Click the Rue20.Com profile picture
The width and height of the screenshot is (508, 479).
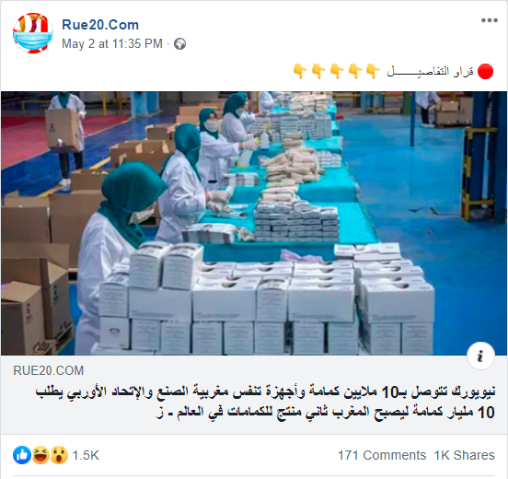(33, 33)
